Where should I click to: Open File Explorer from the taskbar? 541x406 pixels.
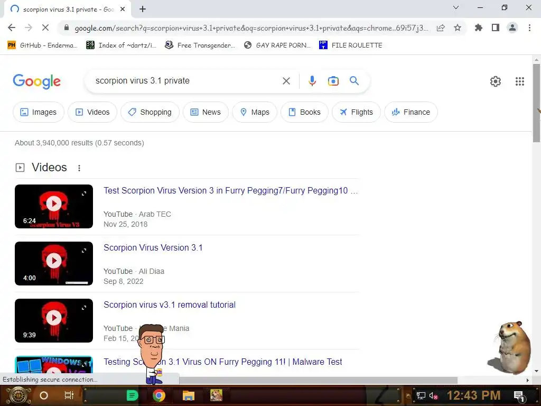point(189,395)
